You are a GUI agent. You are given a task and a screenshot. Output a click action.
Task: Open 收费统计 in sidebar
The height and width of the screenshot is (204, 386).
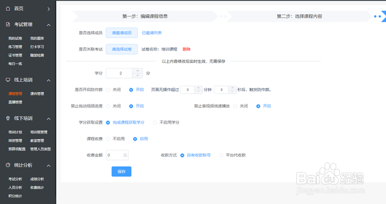37,187
